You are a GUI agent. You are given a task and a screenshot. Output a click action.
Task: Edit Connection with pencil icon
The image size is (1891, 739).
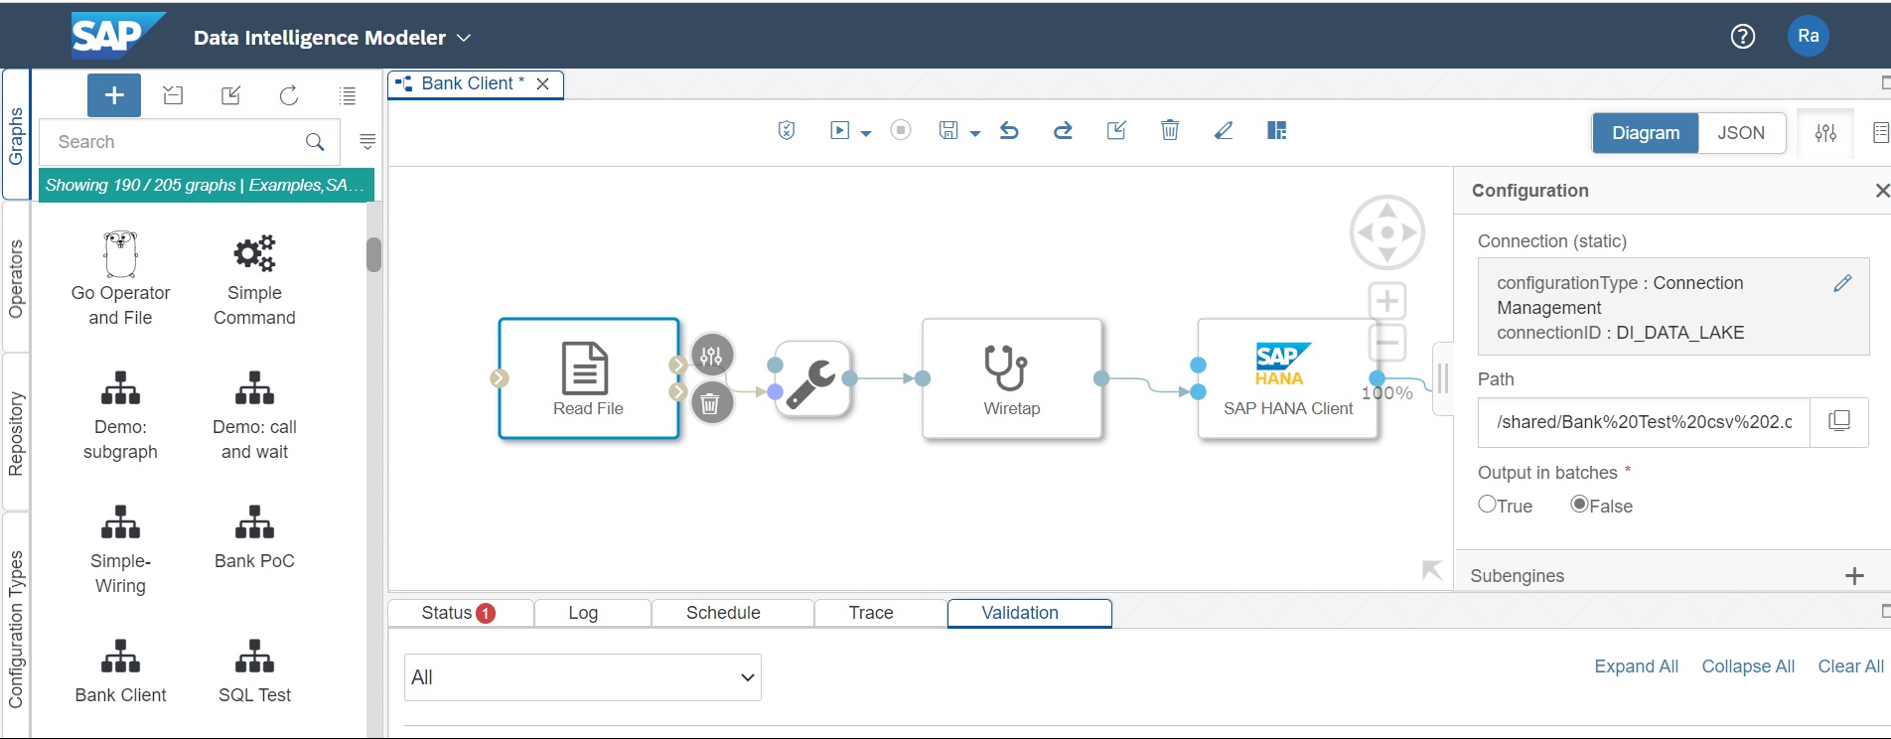coord(1842,283)
